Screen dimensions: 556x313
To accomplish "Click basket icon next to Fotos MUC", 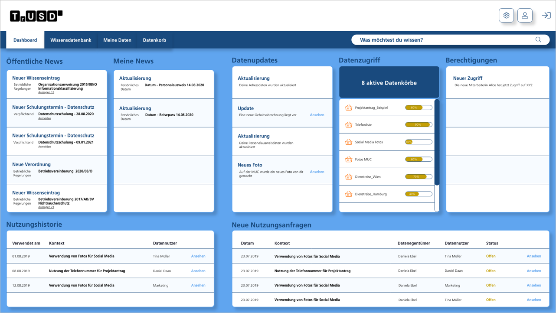I will coord(349,160).
